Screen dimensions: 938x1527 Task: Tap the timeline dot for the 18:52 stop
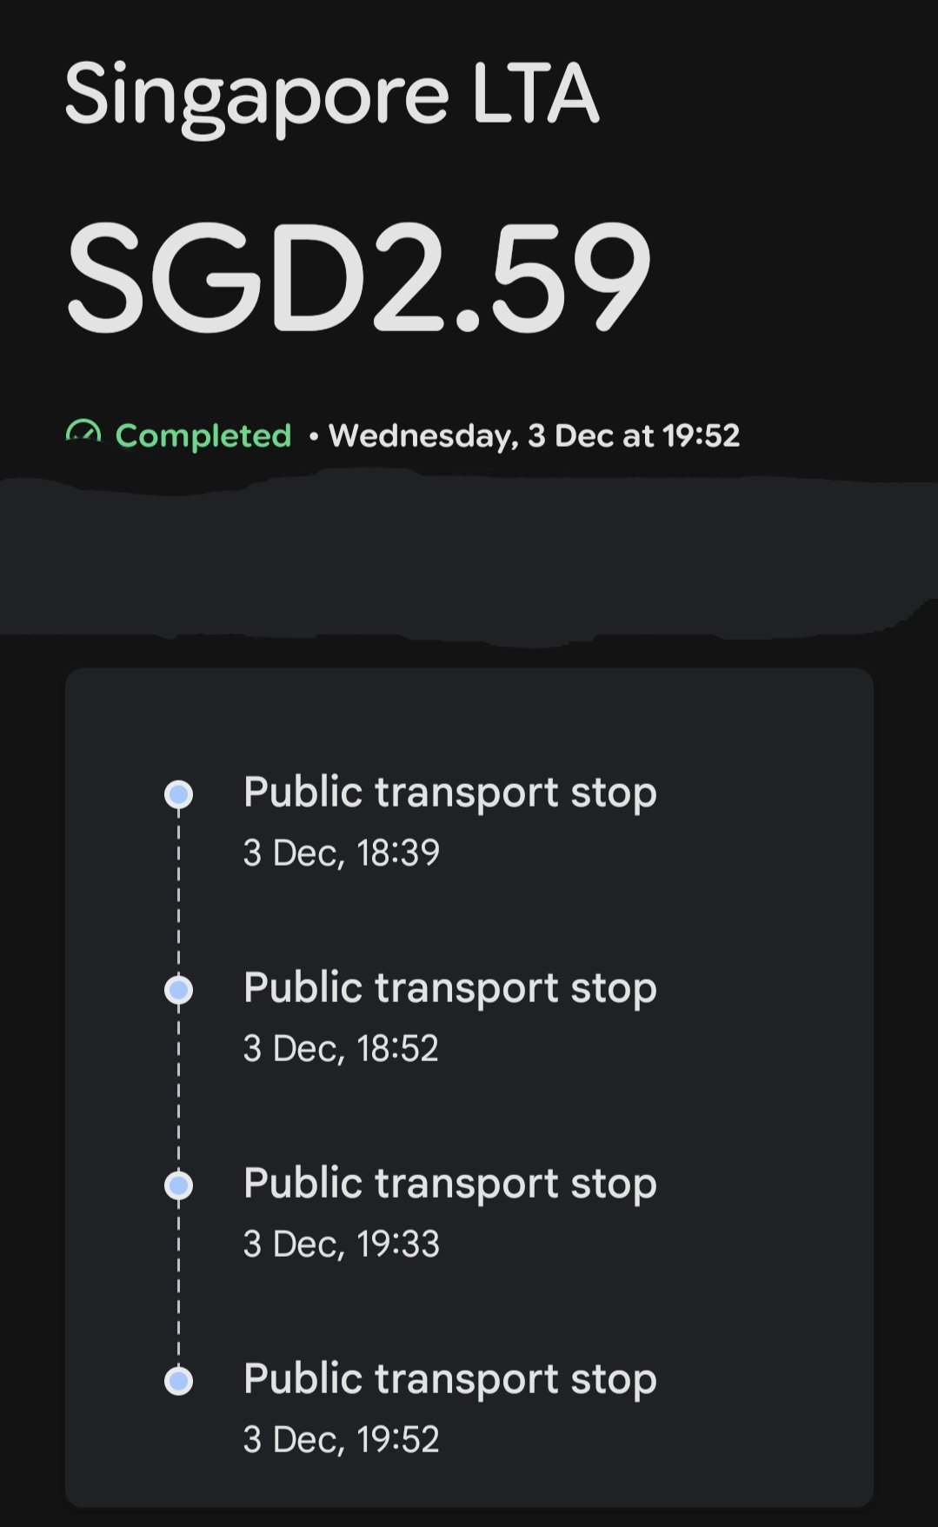pyautogui.click(x=179, y=990)
